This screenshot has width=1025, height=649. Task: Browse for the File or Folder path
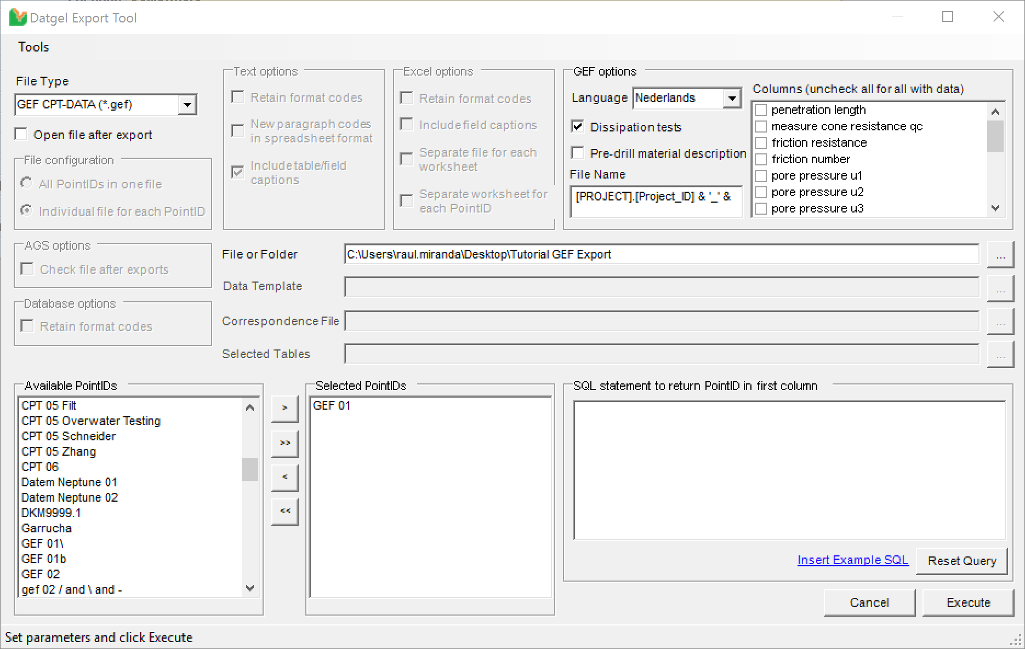(1000, 255)
